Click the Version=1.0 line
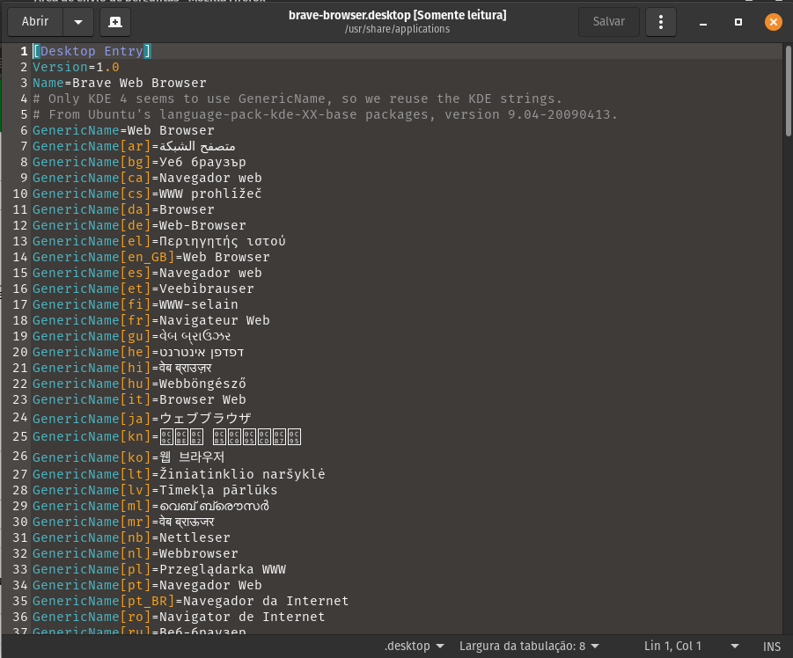 click(76, 67)
